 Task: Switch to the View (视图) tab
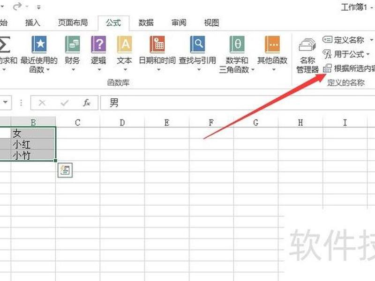point(211,22)
